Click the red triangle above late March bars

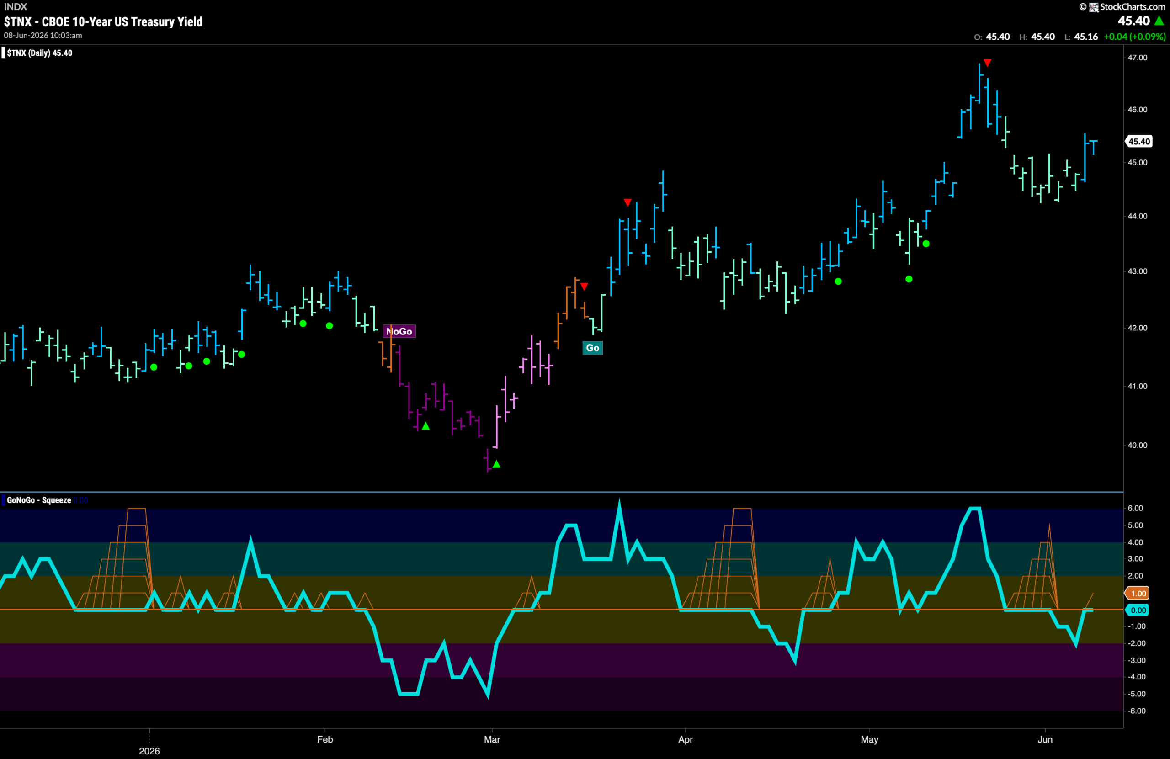pyautogui.click(x=628, y=202)
